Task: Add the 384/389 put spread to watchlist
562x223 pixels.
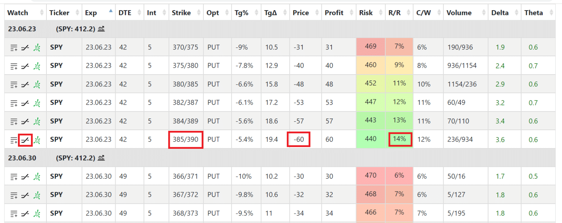Action: [x=14, y=121]
